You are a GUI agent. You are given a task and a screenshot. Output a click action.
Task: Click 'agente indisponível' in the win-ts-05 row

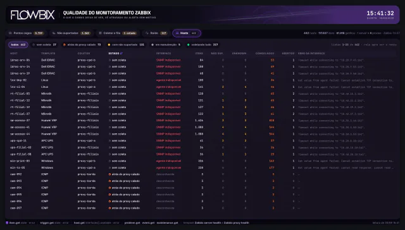click(168, 167)
